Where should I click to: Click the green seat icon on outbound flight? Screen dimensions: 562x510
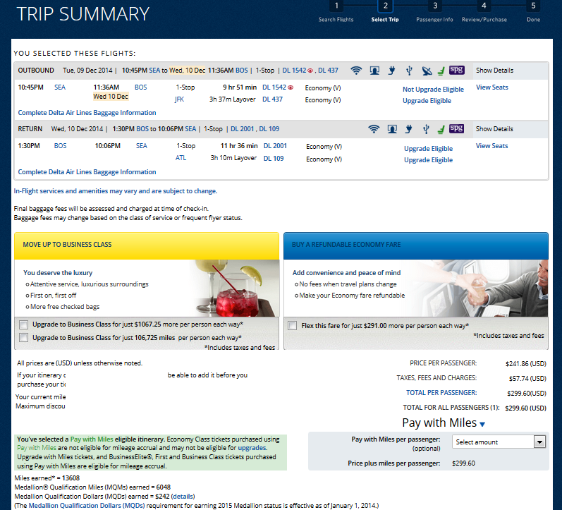pyautogui.click(x=441, y=71)
